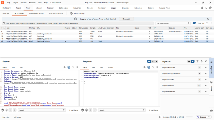Open the filter help question mark icon
Viewport: 214px width, 120px height.
207,23
